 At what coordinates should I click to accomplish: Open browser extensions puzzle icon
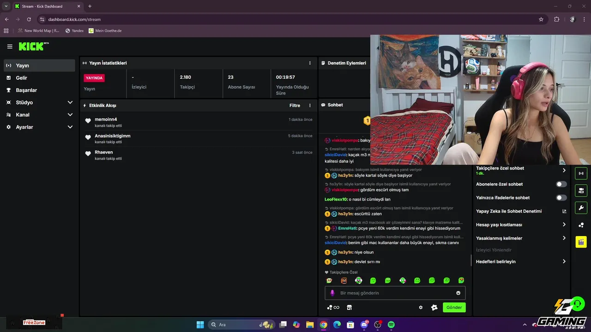coord(556,19)
